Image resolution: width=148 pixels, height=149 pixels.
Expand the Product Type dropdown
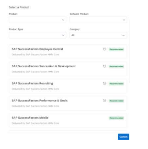[x=37, y=35]
